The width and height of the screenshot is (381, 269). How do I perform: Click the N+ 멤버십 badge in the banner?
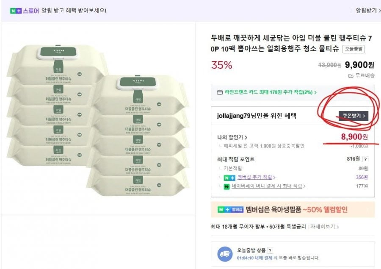(x=231, y=209)
